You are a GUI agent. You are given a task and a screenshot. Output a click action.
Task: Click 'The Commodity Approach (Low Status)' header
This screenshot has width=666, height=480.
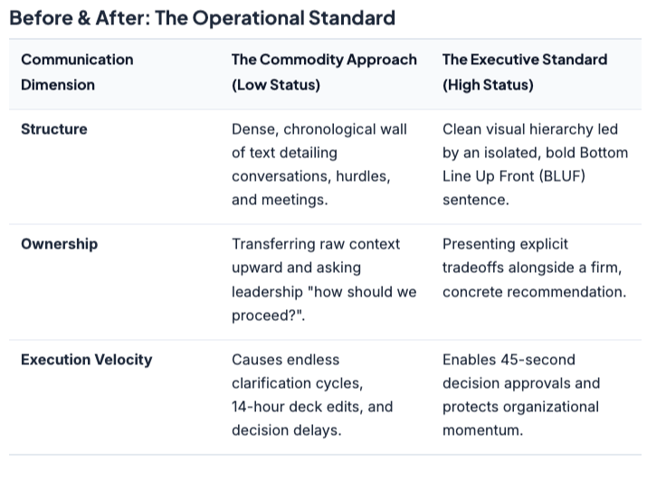324,72
